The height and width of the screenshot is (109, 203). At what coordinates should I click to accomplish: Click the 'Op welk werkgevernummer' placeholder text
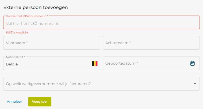tap(48, 84)
